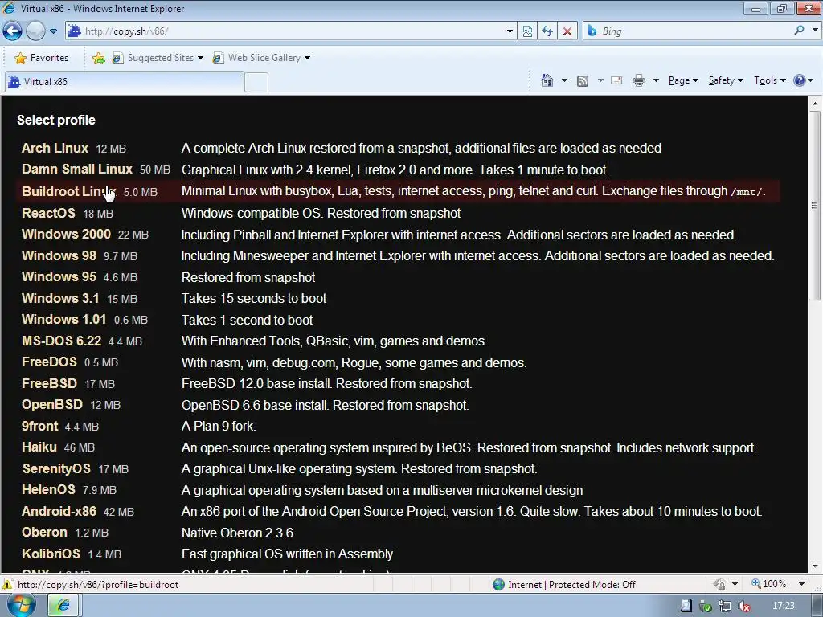Choose the FreeDOS profile
Image resolution: width=823 pixels, height=617 pixels.
click(x=49, y=362)
